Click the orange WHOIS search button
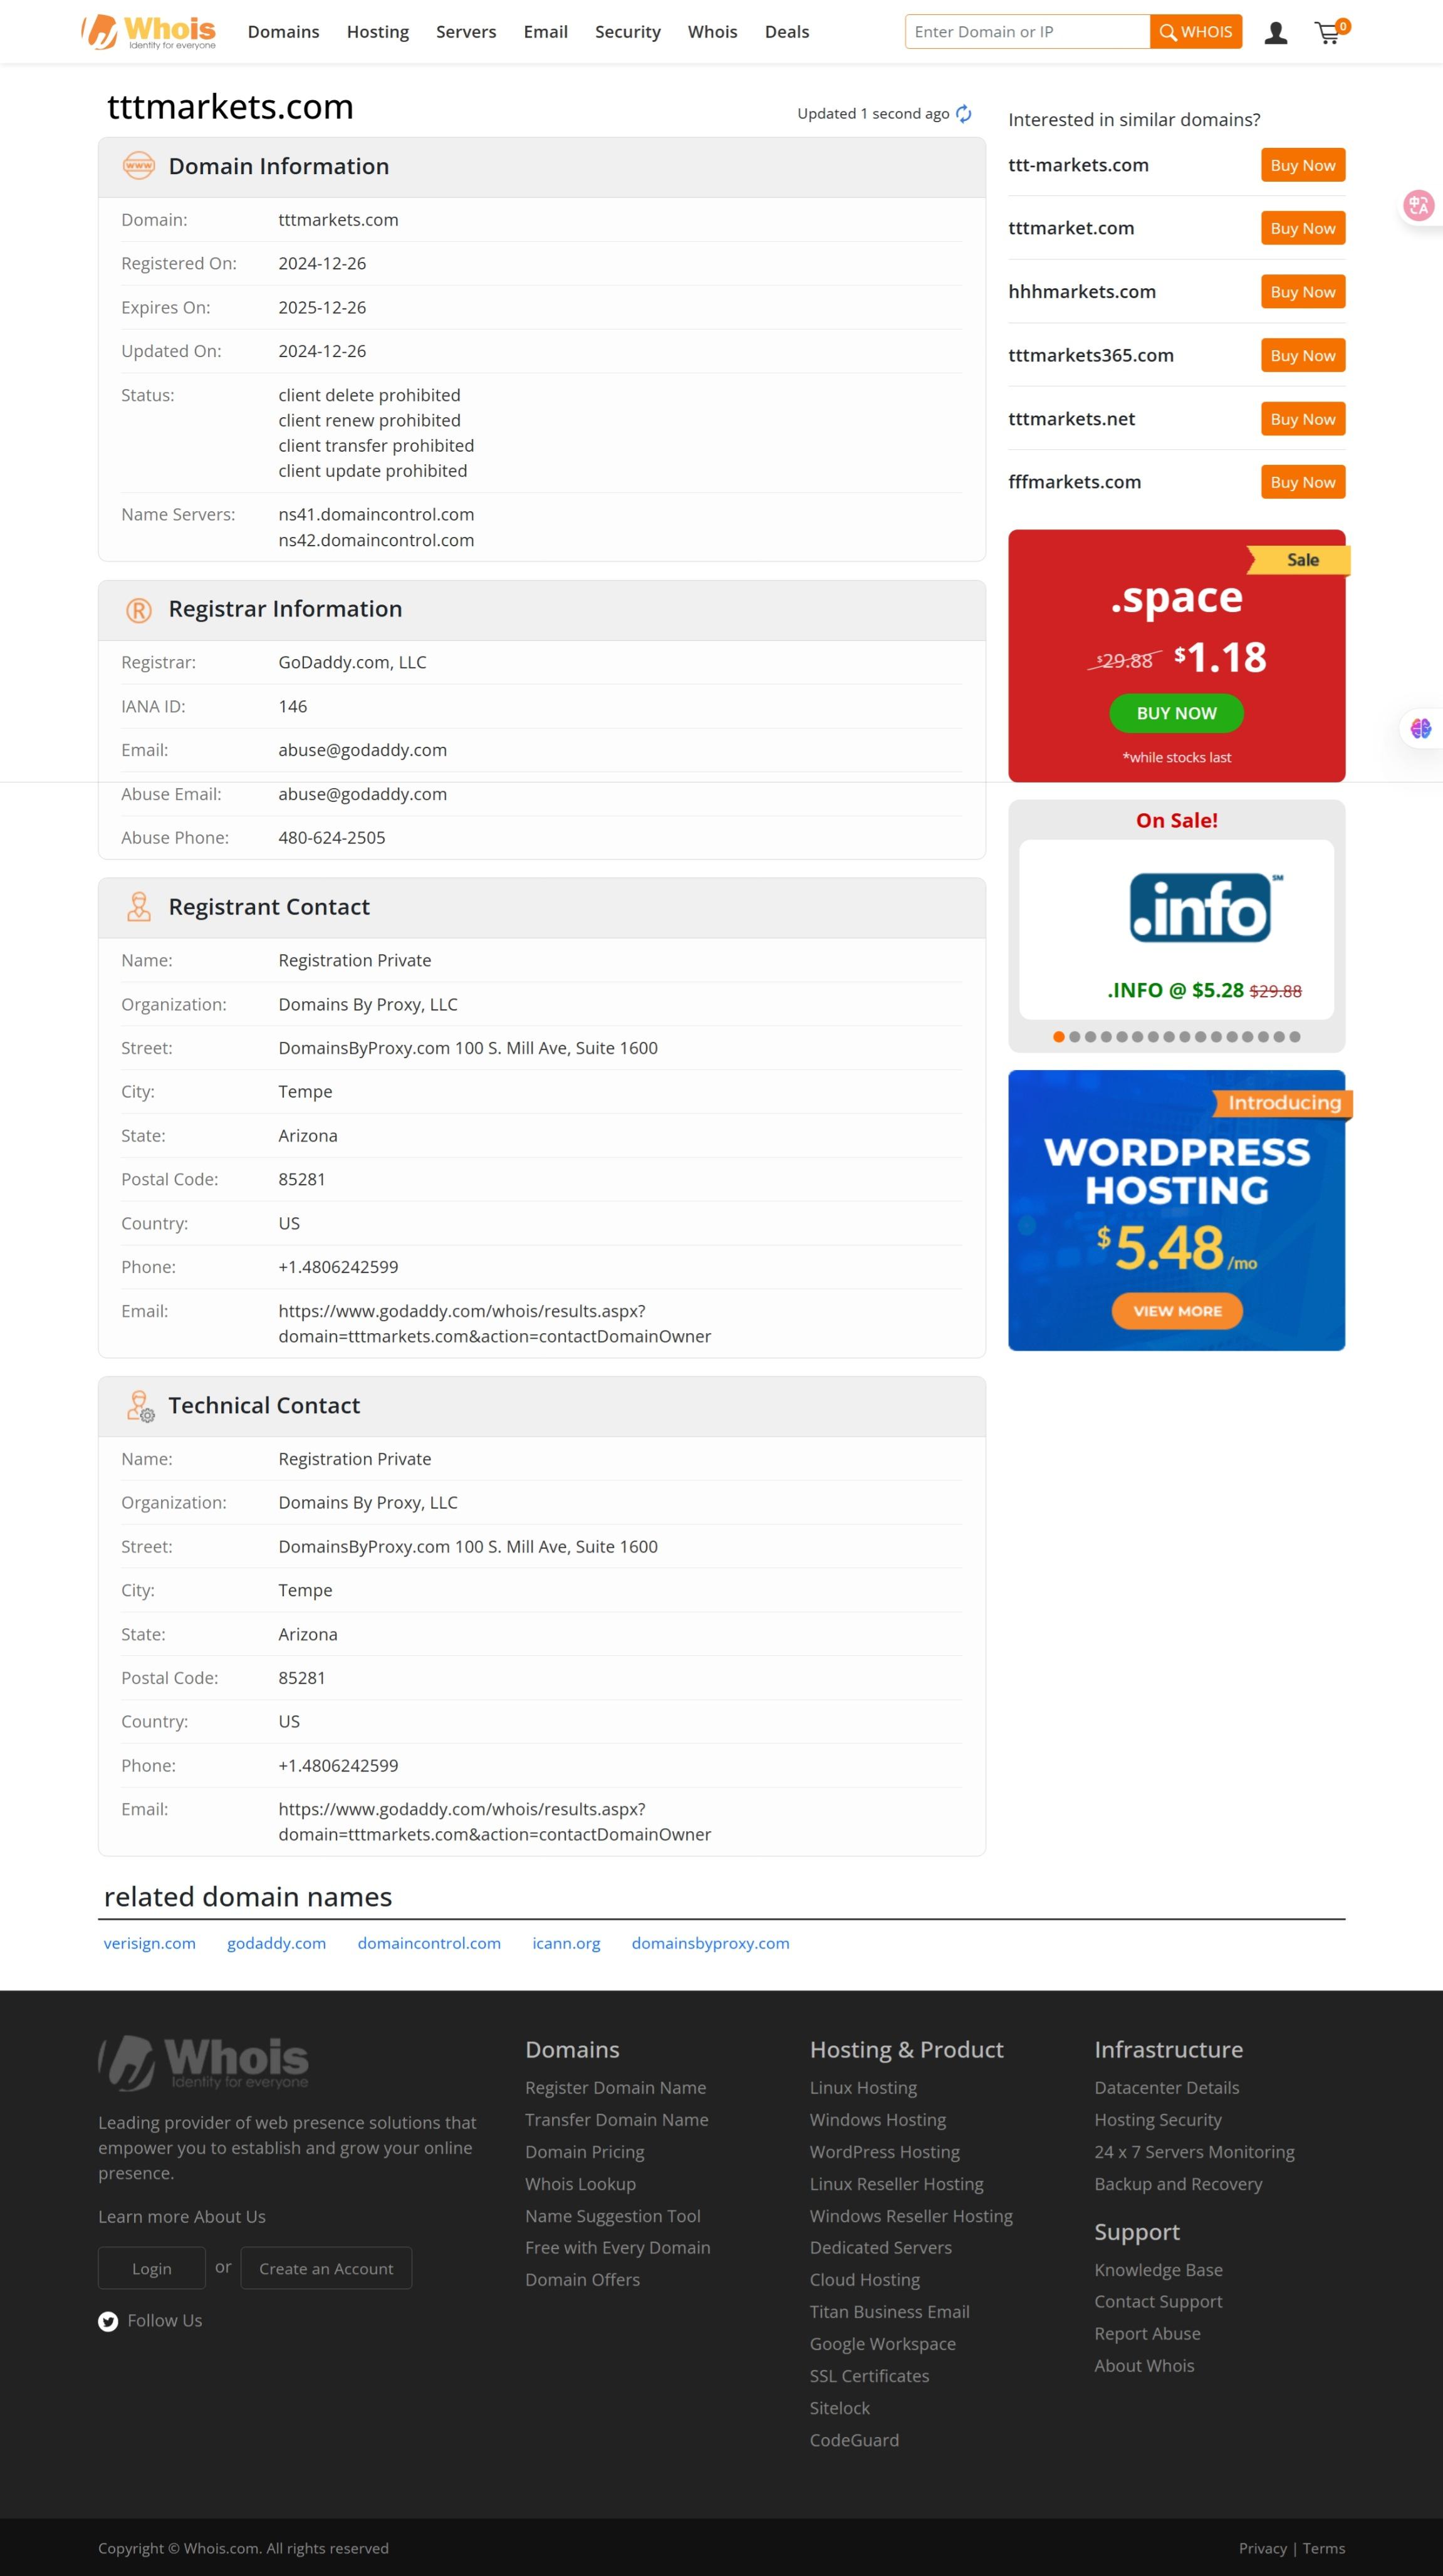 tap(1196, 32)
